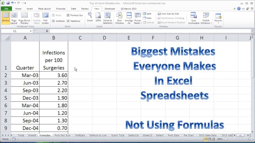The width and height of the screenshot is (255, 143).
Task: Toggle the Formula Bar checkbox
Action: [x=68, y=15]
